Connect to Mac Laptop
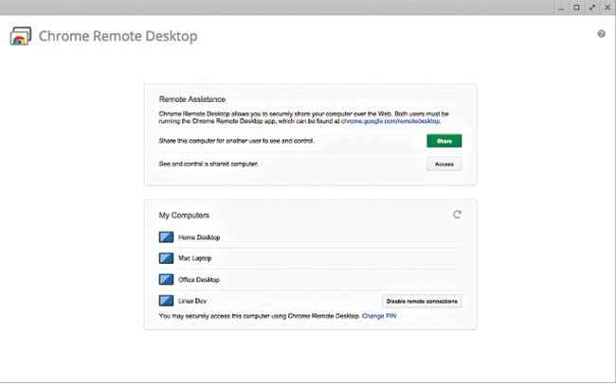Viewport: 616px width, 384px height. [195, 258]
